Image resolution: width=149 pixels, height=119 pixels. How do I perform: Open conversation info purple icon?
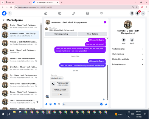(x=105, y=22)
